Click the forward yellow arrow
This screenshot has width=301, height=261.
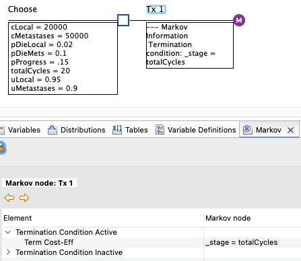[24, 198]
